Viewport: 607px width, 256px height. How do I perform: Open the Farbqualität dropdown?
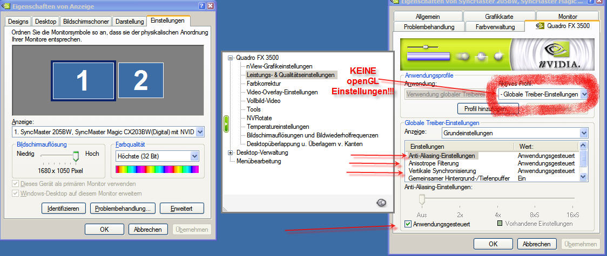point(195,156)
